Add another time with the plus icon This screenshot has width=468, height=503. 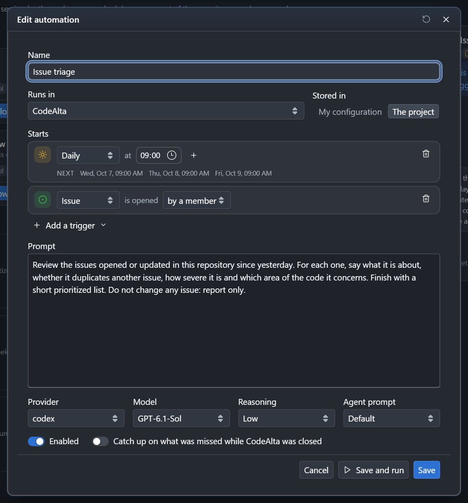[x=194, y=155]
